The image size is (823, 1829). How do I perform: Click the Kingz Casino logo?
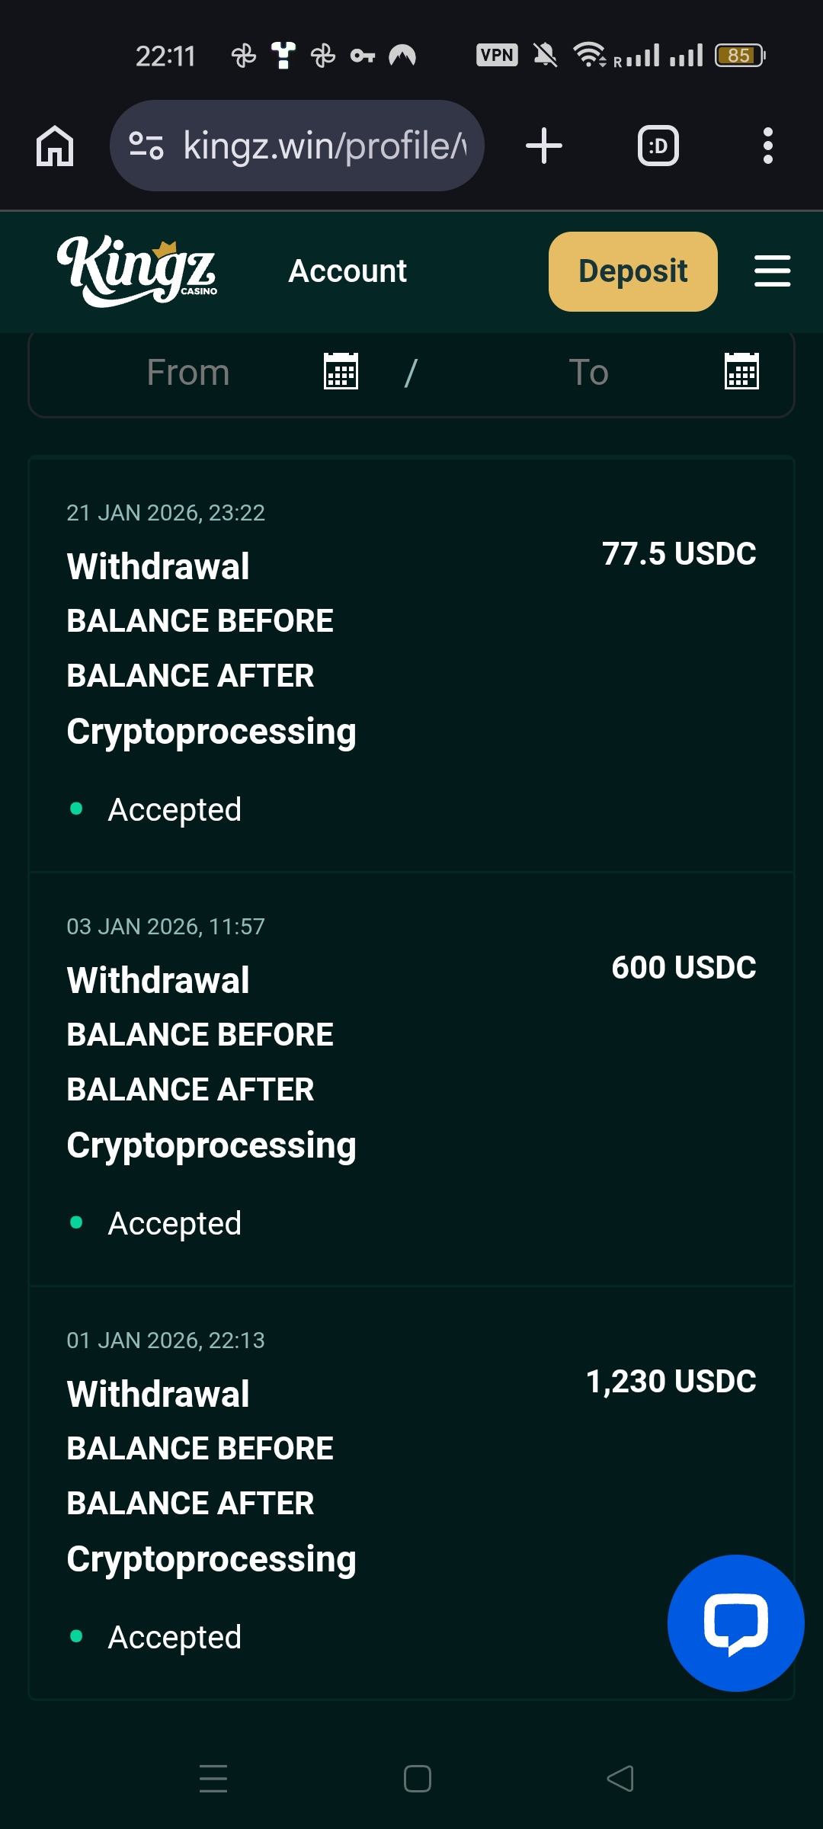tap(137, 271)
